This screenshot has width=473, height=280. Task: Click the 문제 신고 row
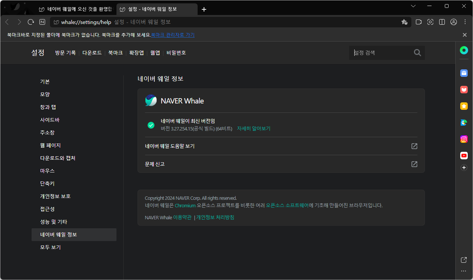point(281,164)
